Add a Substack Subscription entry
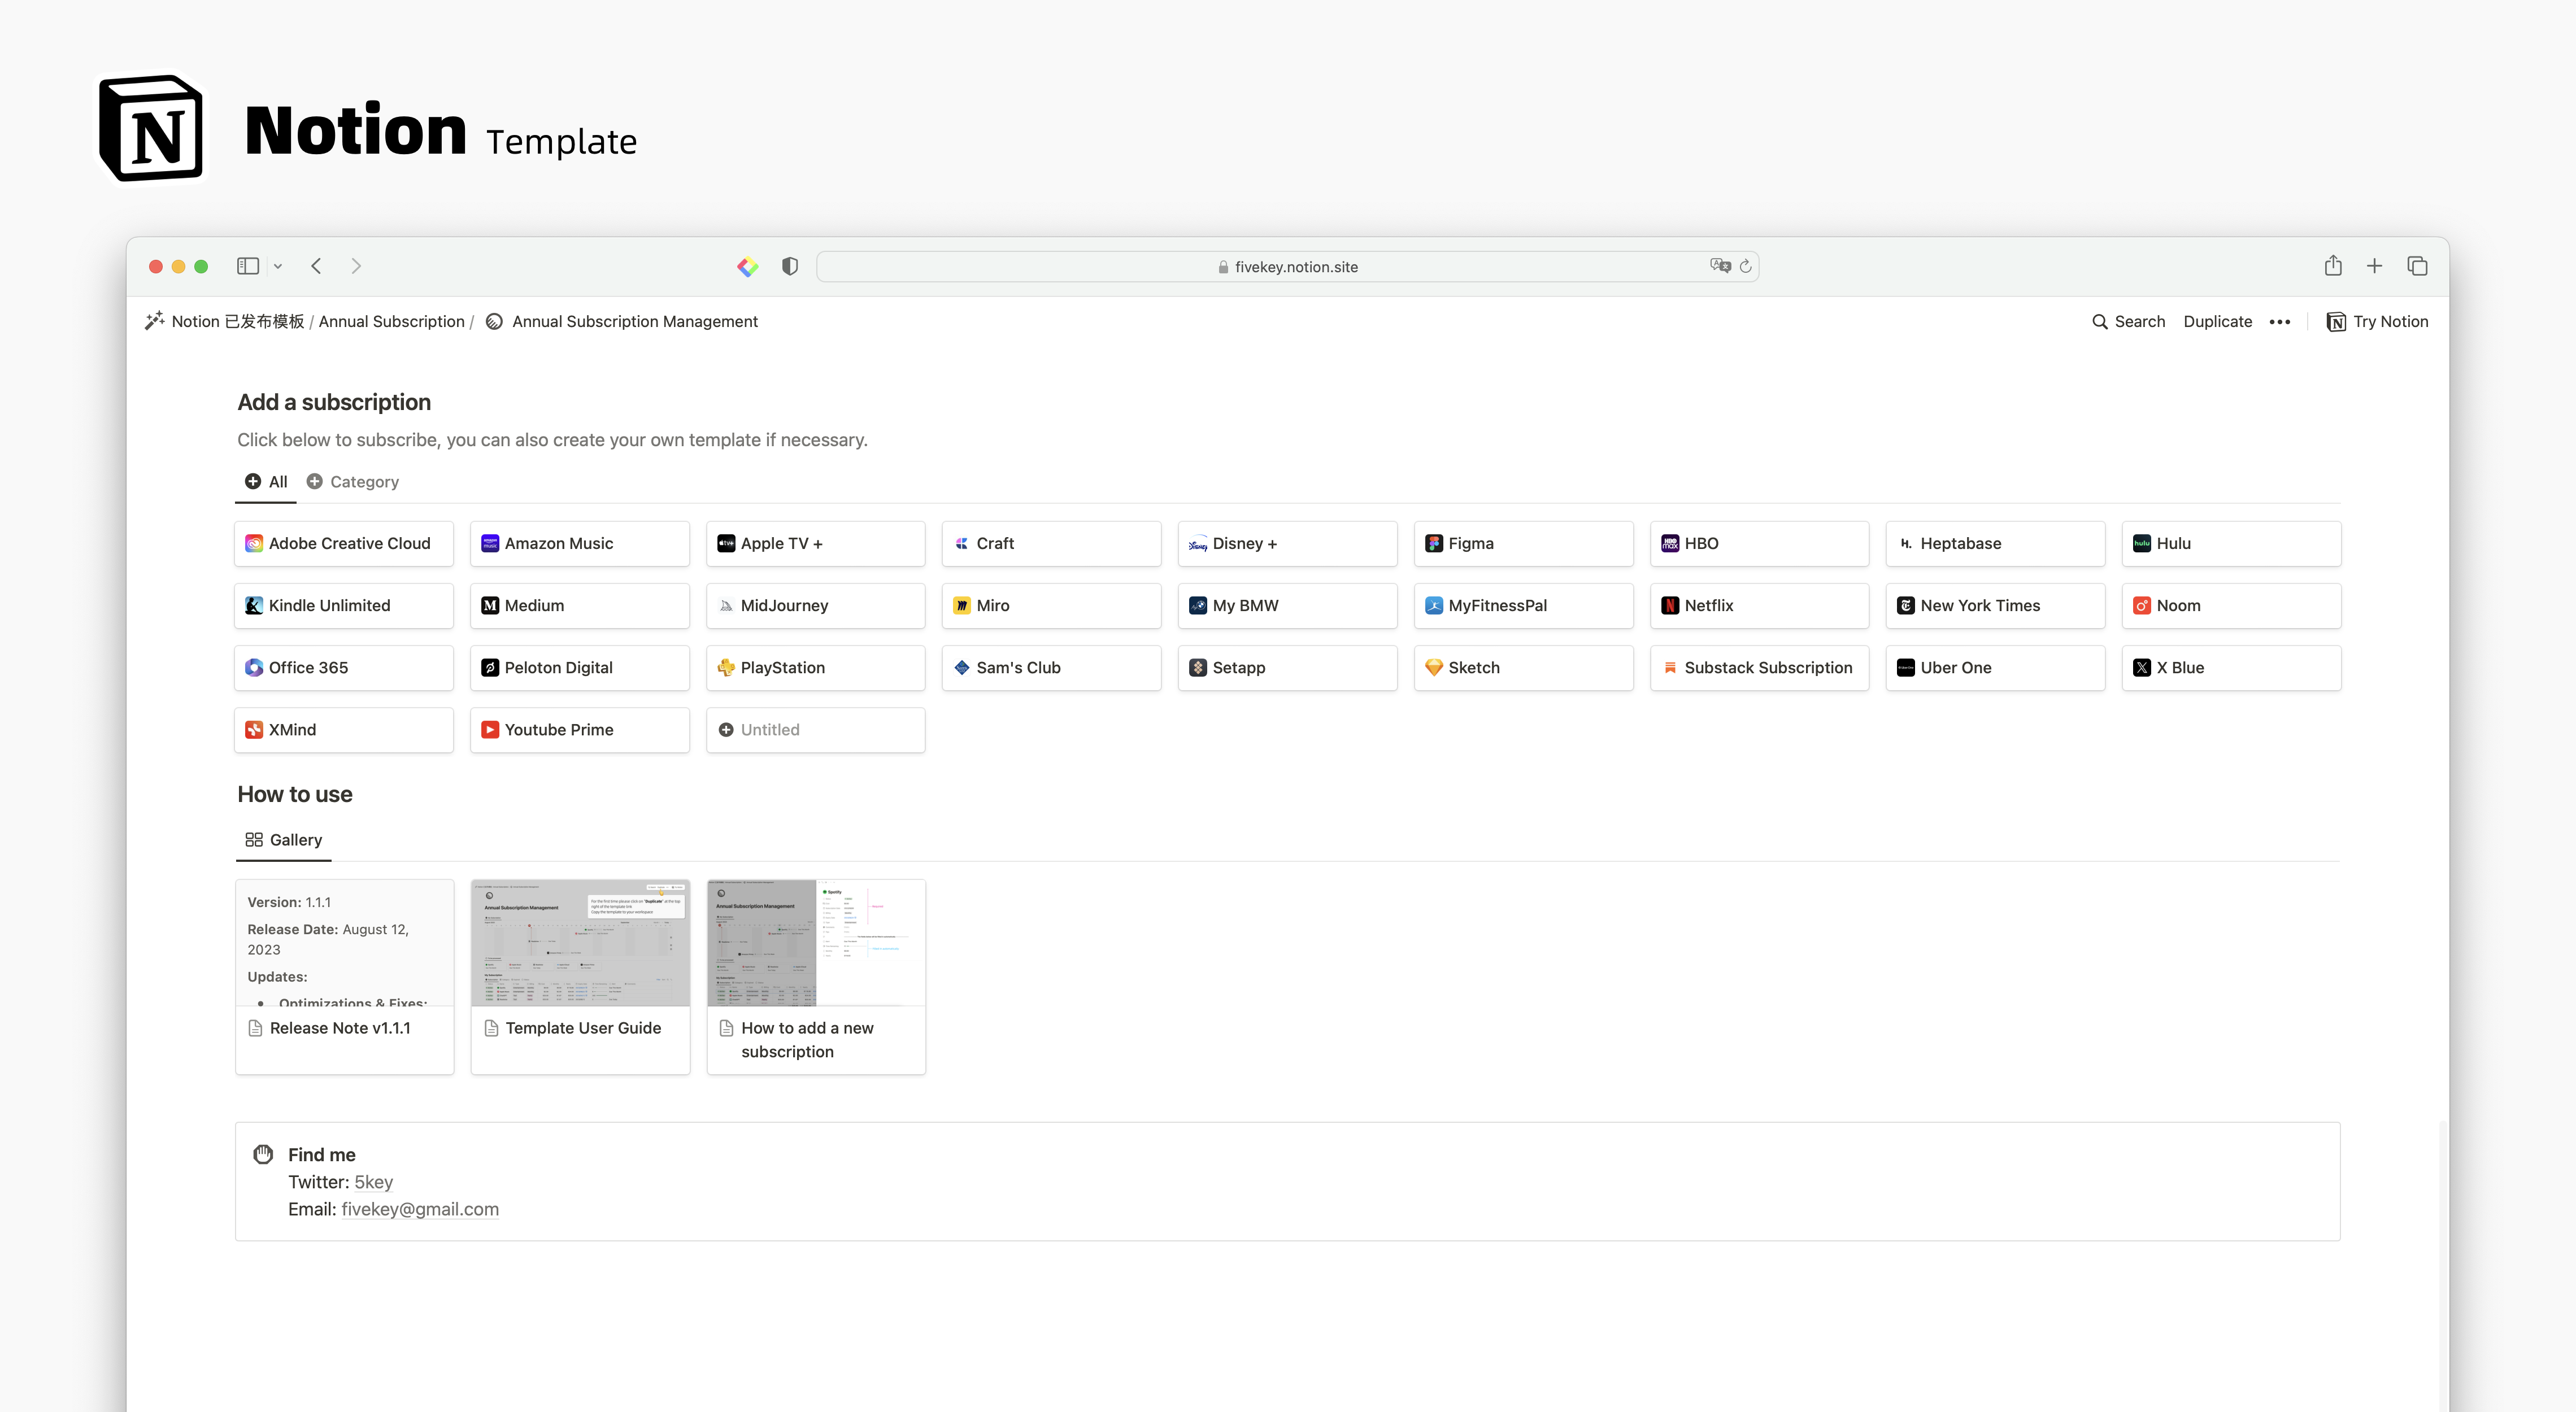This screenshot has width=2576, height=1412. (1760, 668)
